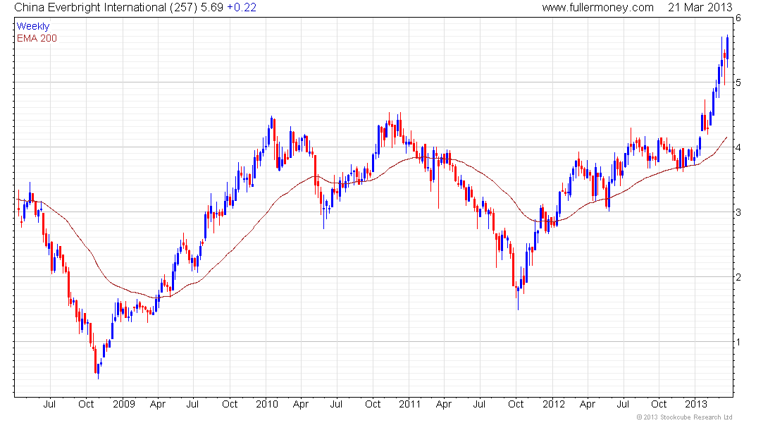This screenshot has height=423, width=775.
Task: Select the 2009 year label on time axis
Action: click(123, 404)
